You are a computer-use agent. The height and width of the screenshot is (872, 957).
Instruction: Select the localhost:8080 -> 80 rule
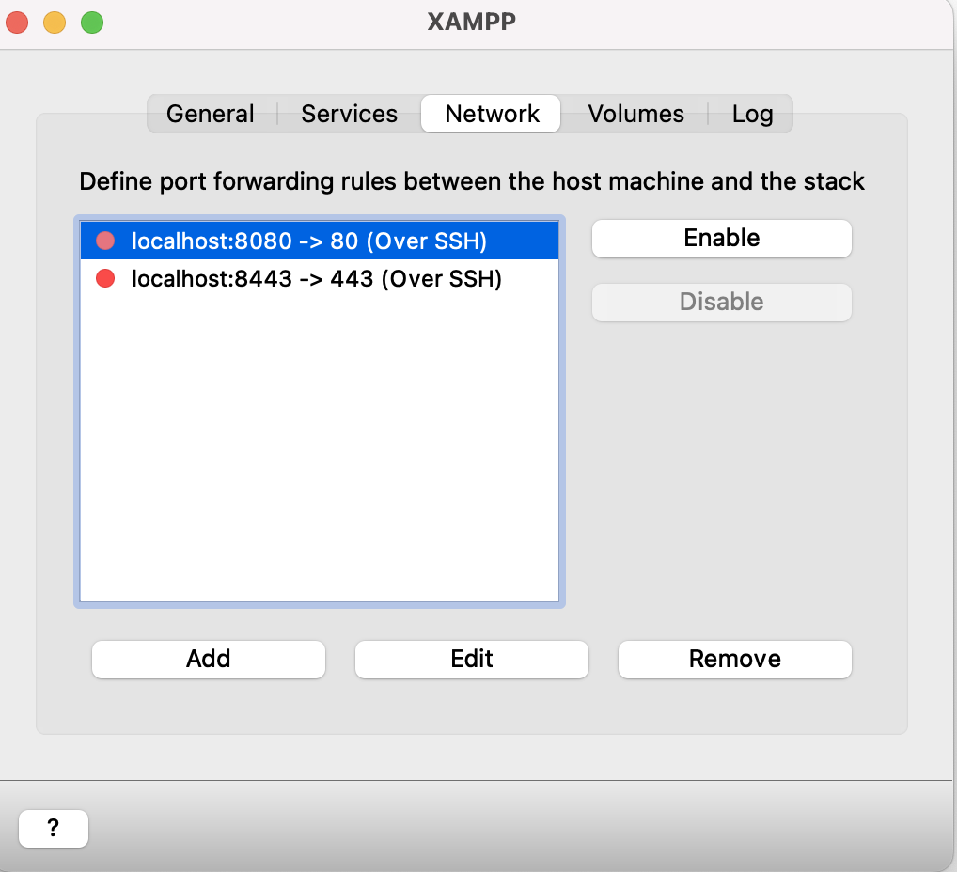click(320, 241)
